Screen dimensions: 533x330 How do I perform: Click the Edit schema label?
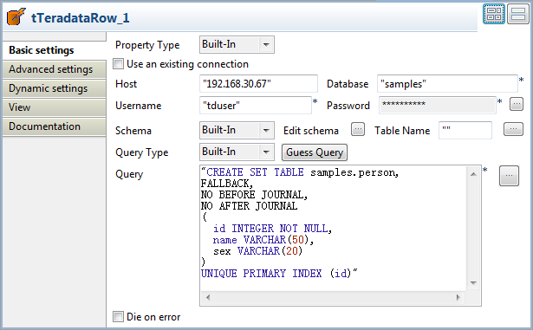tap(311, 131)
